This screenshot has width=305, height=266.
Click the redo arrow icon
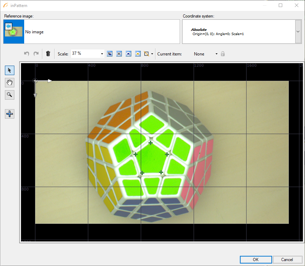click(x=36, y=54)
